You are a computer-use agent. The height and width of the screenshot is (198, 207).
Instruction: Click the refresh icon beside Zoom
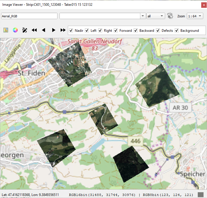[x=170, y=16]
